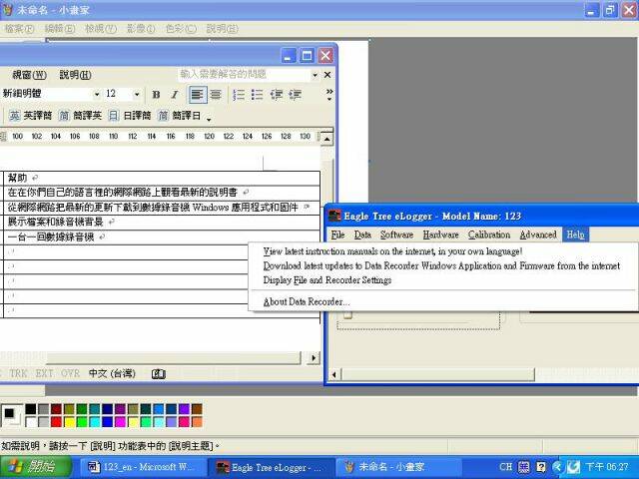Open the 新細明體 font name dropdown
The image size is (639, 479).
coord(97,94)
